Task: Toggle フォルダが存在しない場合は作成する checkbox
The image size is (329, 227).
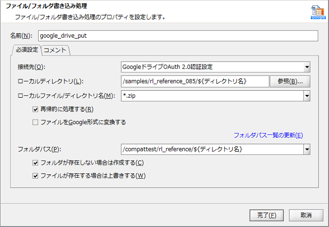Action: pos(36,163)
